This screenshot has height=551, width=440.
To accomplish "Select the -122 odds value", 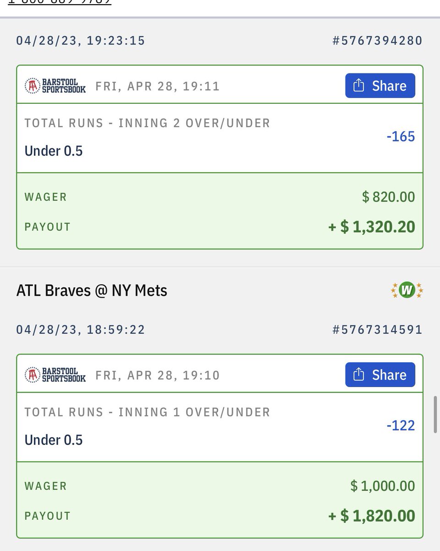I will tap(401, 425).
